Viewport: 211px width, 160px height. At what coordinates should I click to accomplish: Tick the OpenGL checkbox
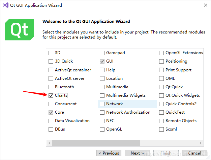click(x=102, y=129)
